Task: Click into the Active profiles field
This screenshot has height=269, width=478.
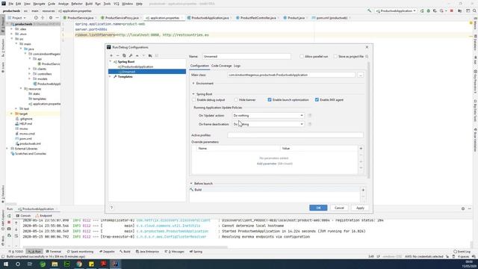Action: coord(295,135)
